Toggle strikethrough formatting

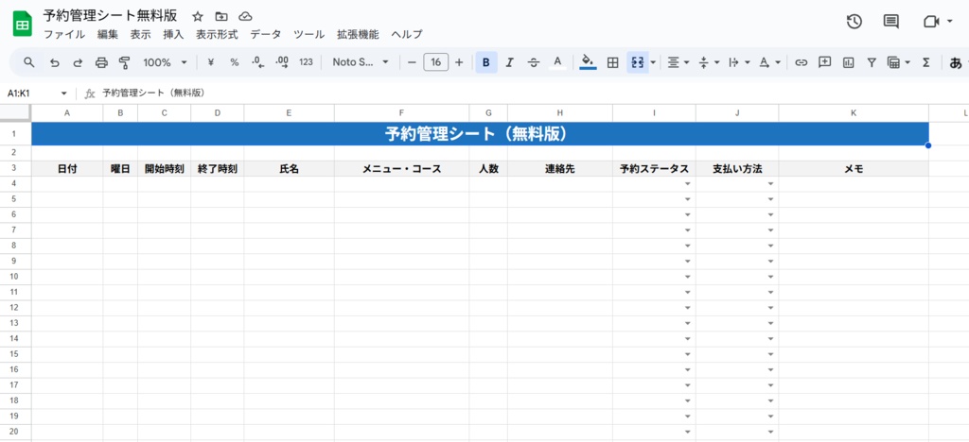coord(534,62)
